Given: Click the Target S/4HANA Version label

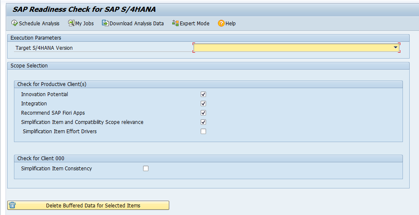Looking at the screenshot, I should point(44,48).
